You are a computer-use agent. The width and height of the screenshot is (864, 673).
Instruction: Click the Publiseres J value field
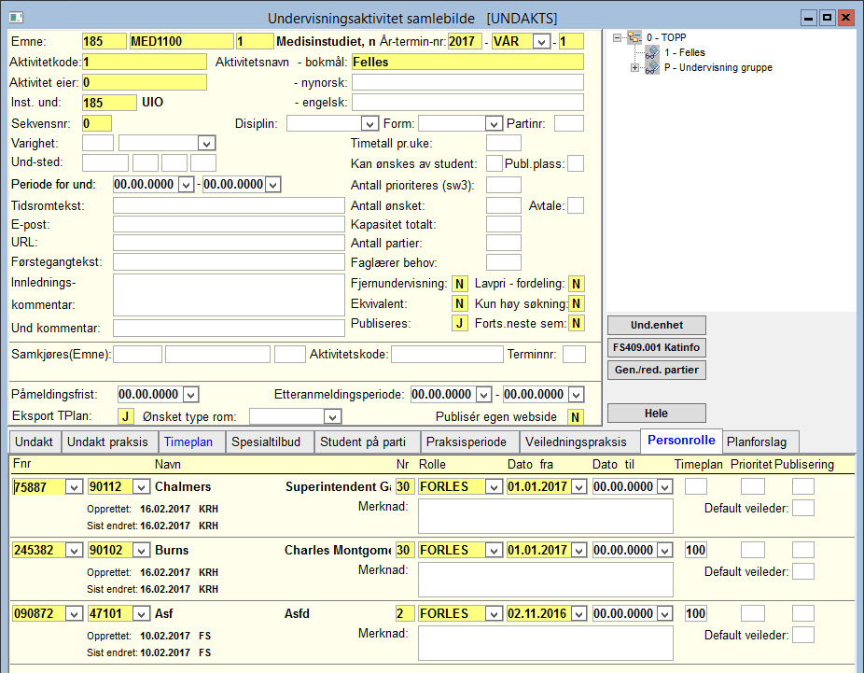460,324
